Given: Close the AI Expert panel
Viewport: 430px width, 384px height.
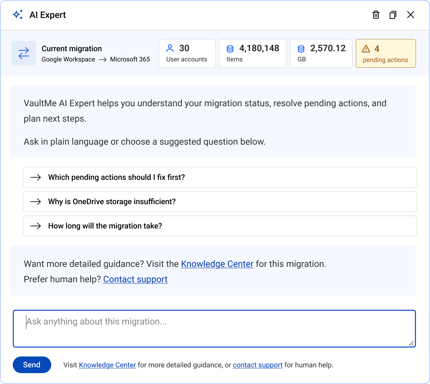Looking at the screenshot, I should (410, 15).
